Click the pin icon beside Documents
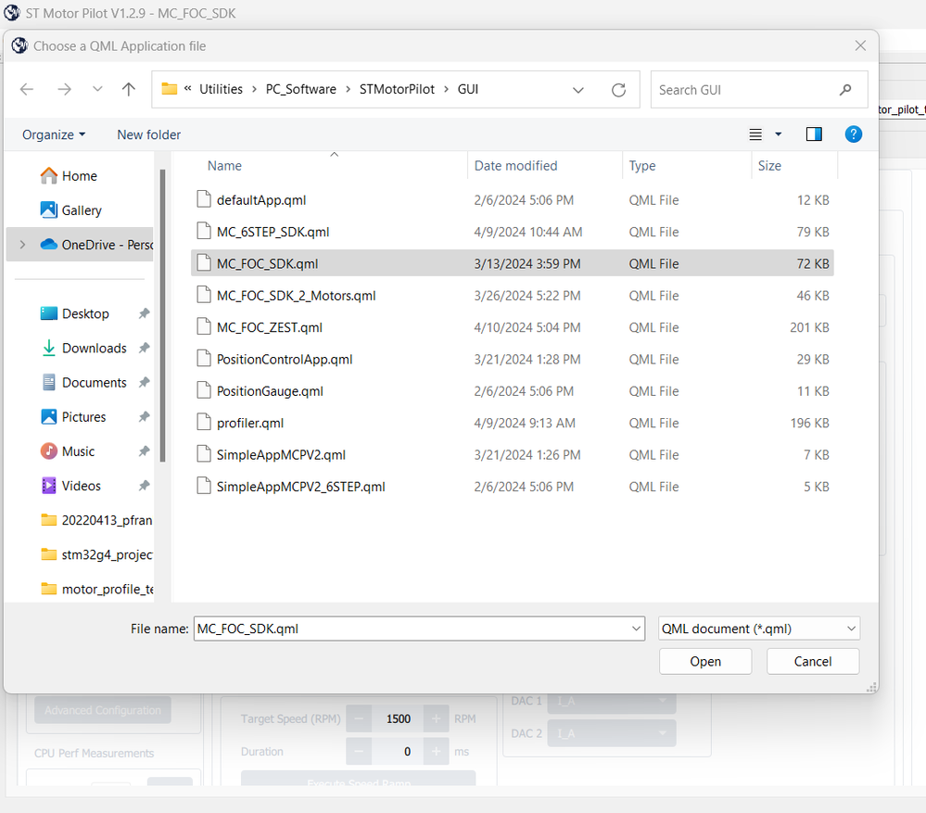 click(144, 382)
